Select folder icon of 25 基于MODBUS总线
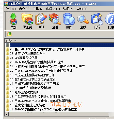Viewport: 114px width, 119px height. click(7, 49)
